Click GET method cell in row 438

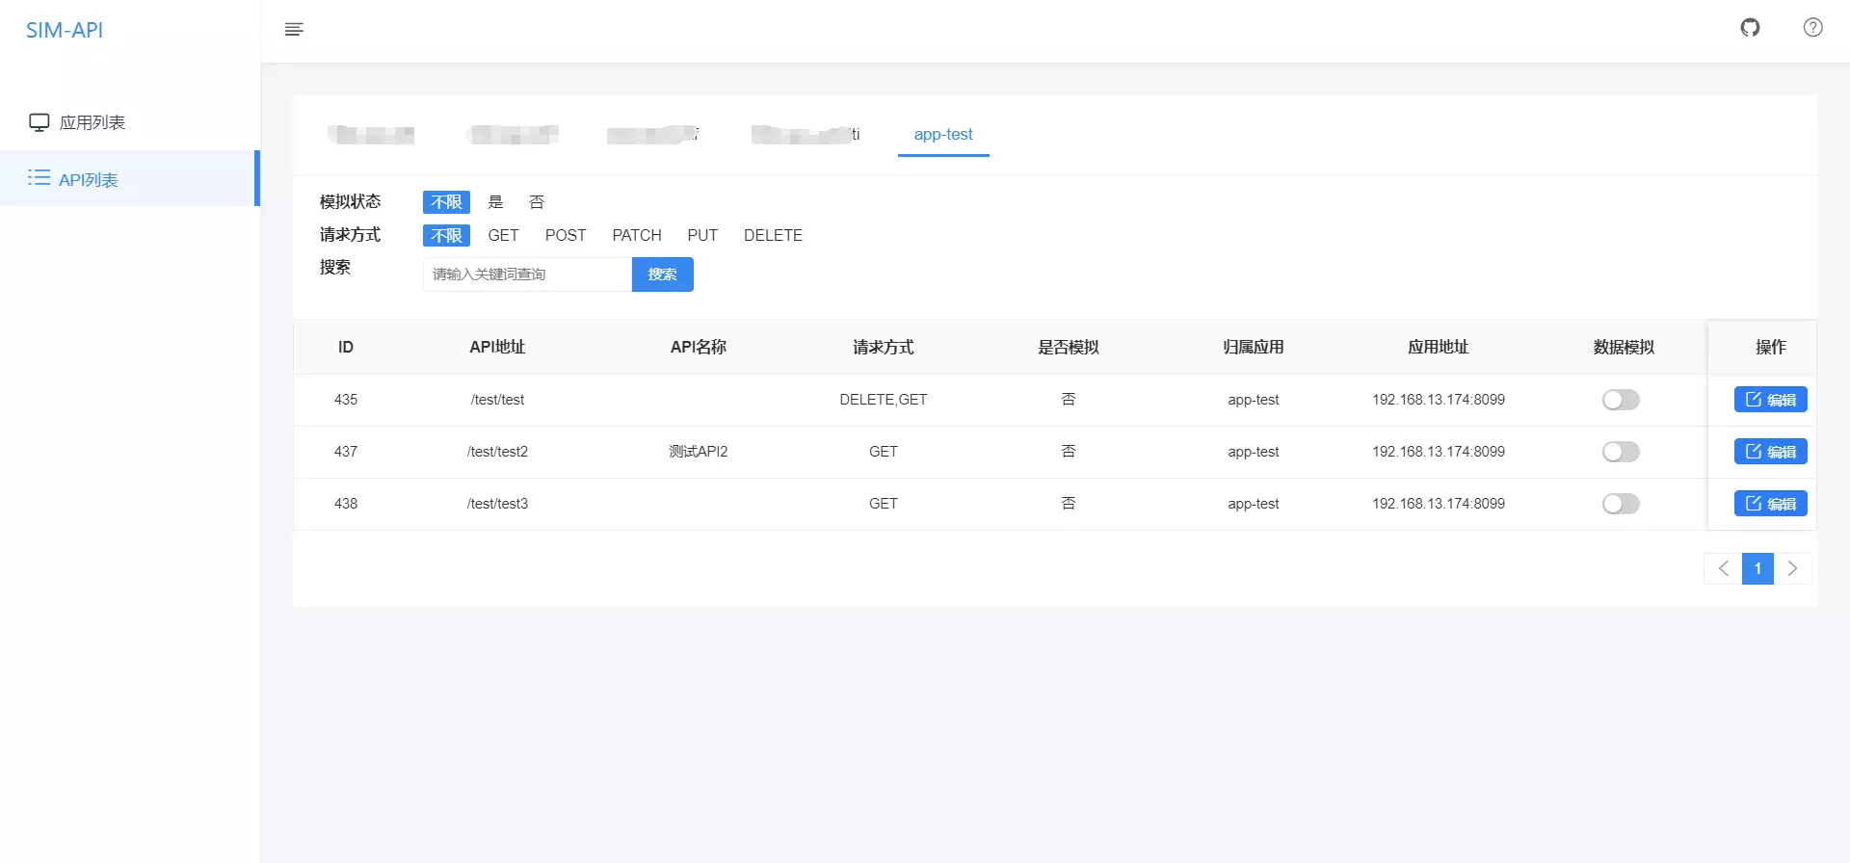point(884,504)
